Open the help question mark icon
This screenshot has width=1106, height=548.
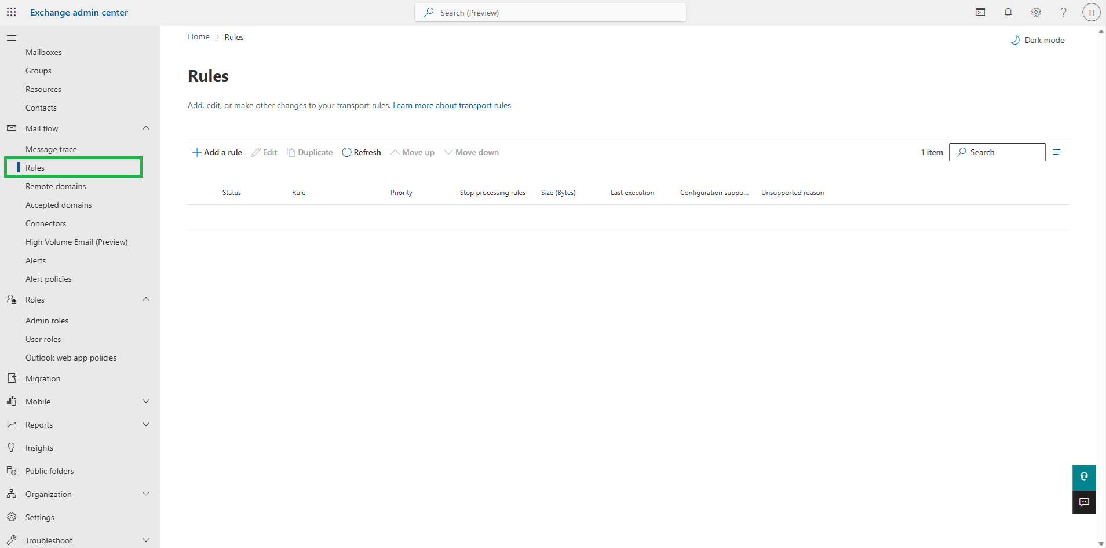coord(1064,12)
